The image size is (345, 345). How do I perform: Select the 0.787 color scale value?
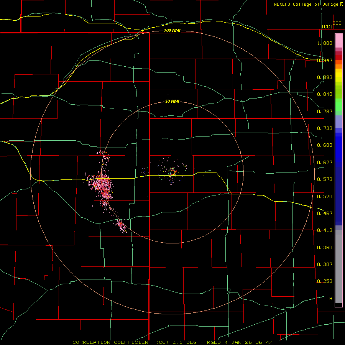click(x=325, y=111)
